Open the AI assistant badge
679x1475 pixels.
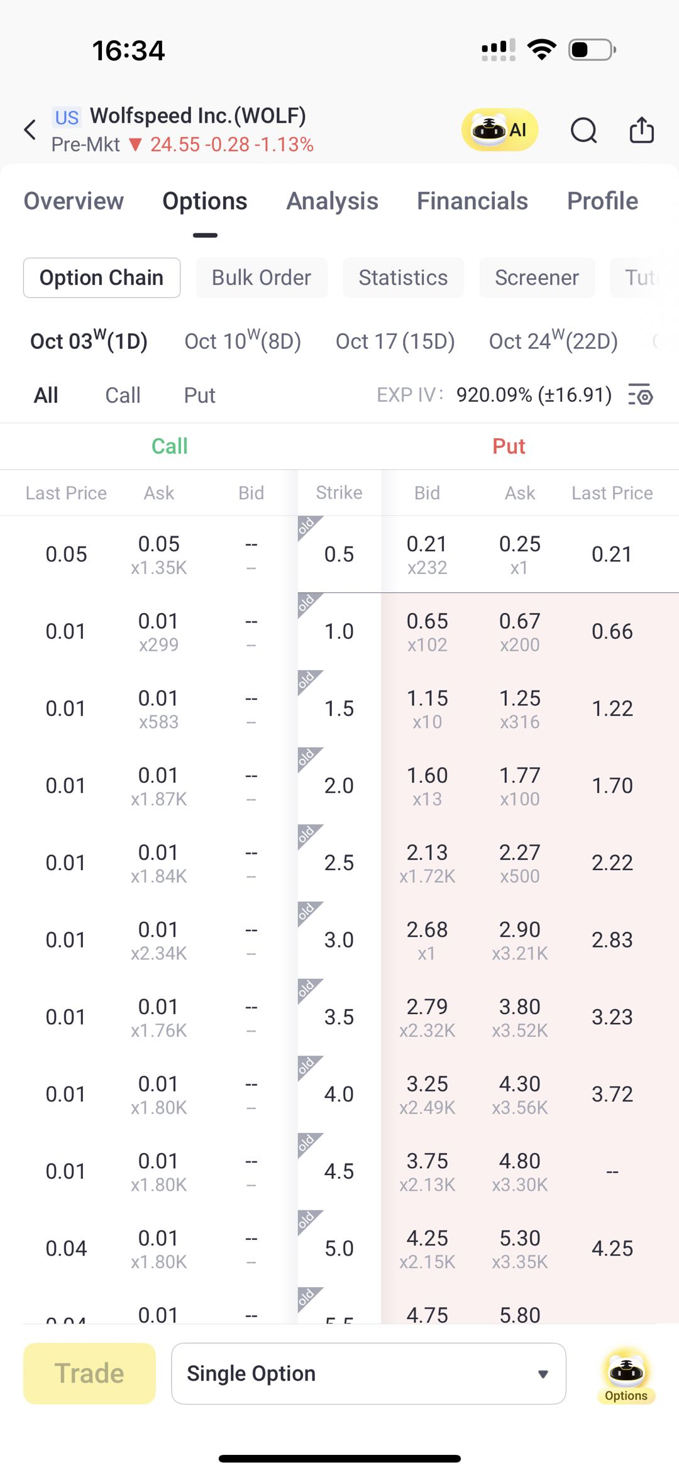click(500, 130)
